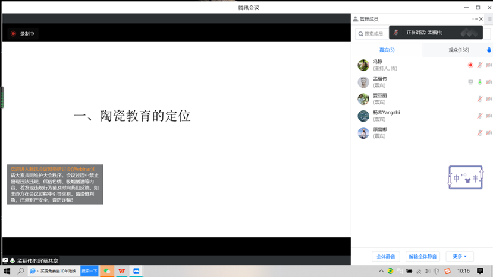The width and height of the screenshot is (493, 277).
Task: Open the three-dot panel options menu
Action: coord(475,19)
